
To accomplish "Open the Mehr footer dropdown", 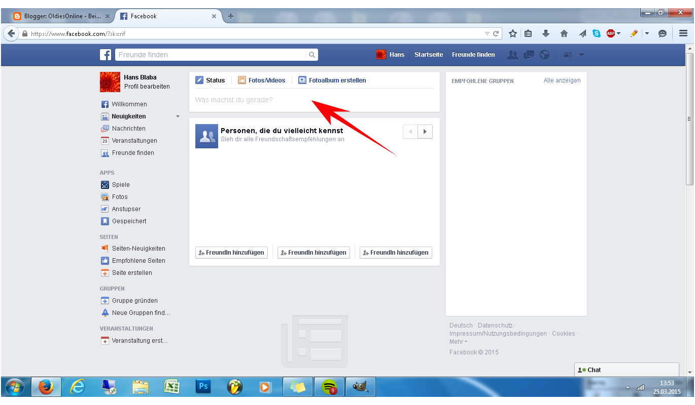I will (x=458, y=342).
